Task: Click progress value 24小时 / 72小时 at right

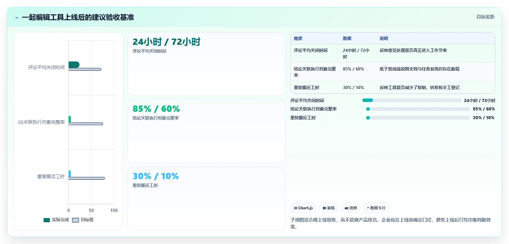Action: coord(480,100)
